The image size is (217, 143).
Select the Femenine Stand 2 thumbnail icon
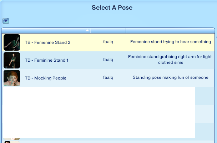coord(12,42)
